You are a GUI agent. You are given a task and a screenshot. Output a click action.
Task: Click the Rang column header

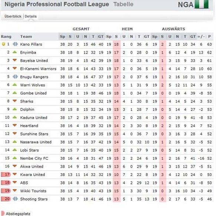pos(6,36)
